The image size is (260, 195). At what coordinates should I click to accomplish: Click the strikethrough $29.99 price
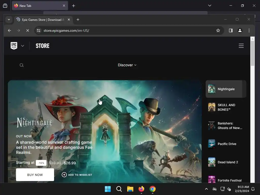(55, 163)
